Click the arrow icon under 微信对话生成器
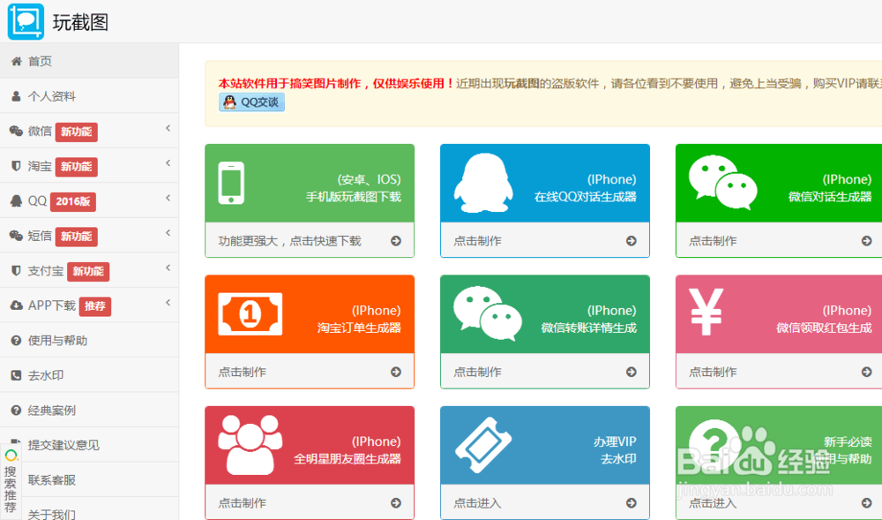Viewport: 882px width, 520px height. [x=866, y=241]
